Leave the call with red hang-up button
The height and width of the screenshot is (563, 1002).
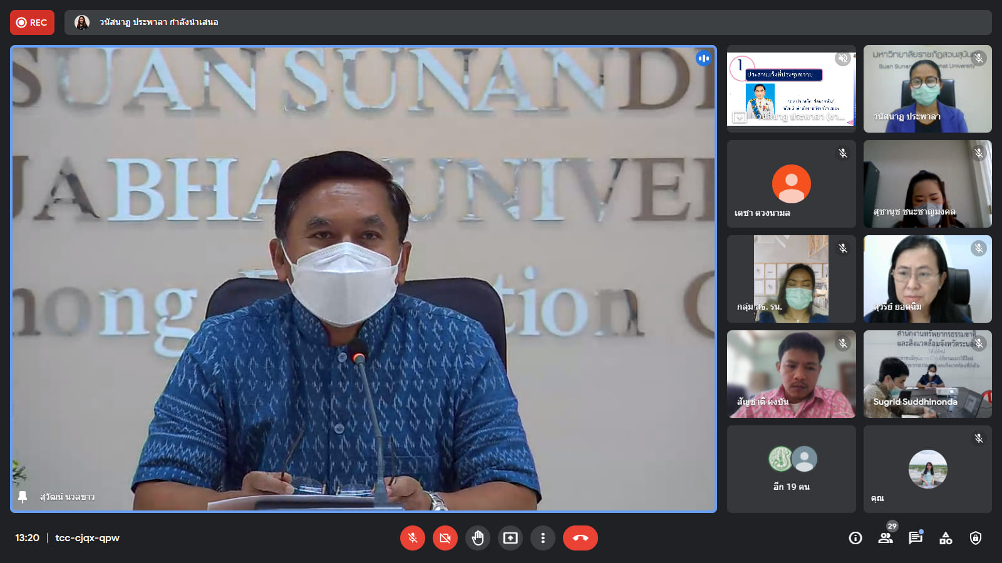click(x=580, y=538)
